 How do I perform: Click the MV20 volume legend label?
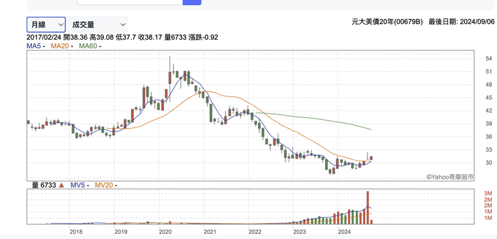104,185
